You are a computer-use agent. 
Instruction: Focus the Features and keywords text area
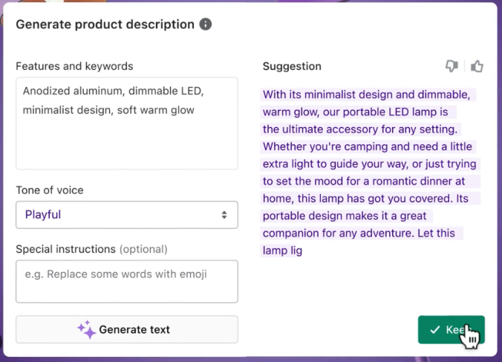pyautogui.click(x=127, y=123)
